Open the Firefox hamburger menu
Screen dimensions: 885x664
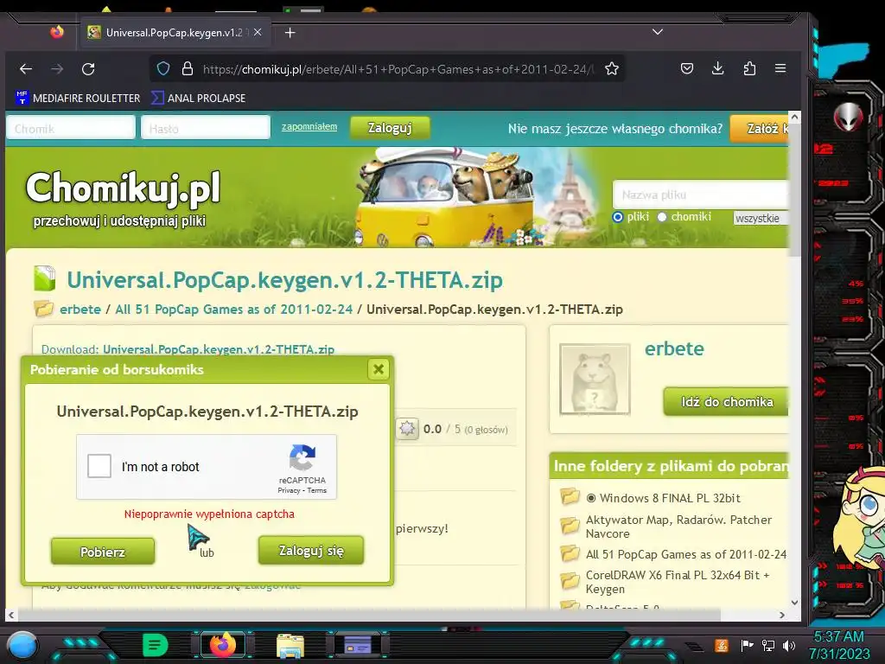click(x=780, y=68)
